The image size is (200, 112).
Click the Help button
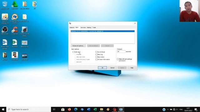click(132, 68)
